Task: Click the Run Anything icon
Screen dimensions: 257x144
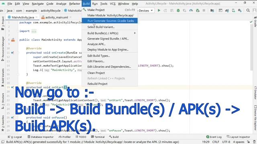Action: point(220,10)
